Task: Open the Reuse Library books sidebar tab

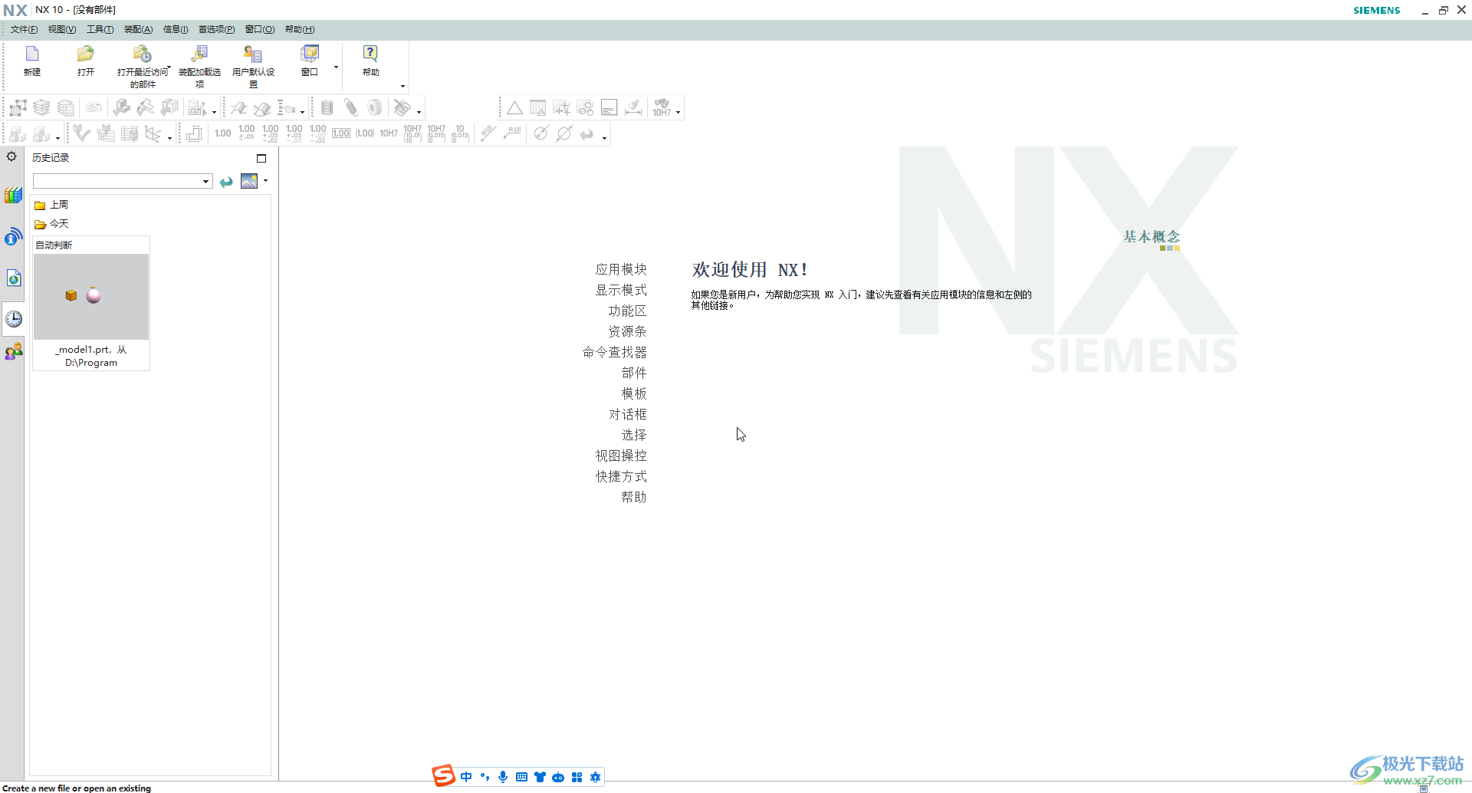Action: [13, 196]
